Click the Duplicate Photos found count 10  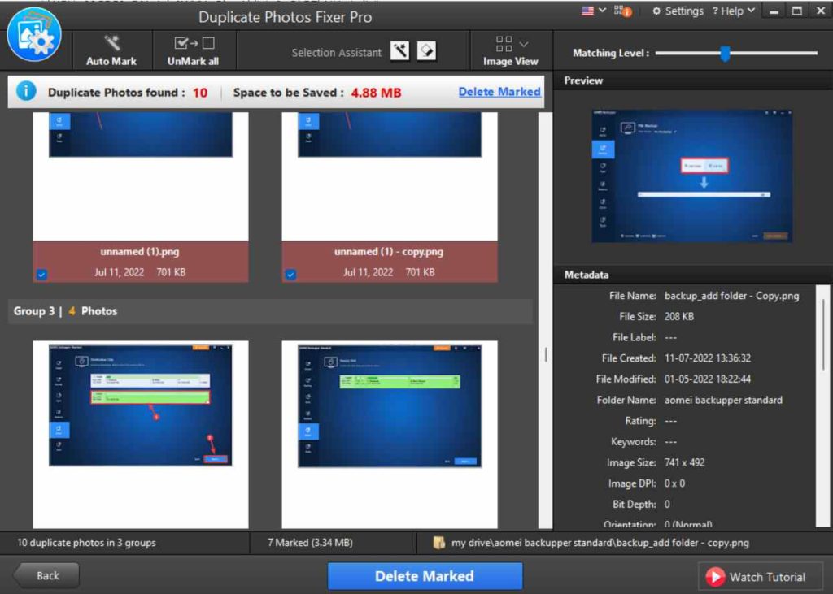click(200, 93)
